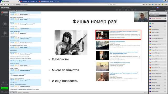
Task: Click the Участники panel header
Action: tap(153, 10)
